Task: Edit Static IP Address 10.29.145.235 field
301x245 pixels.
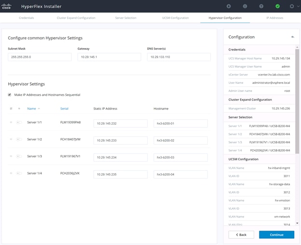Action: pos(121,175)
